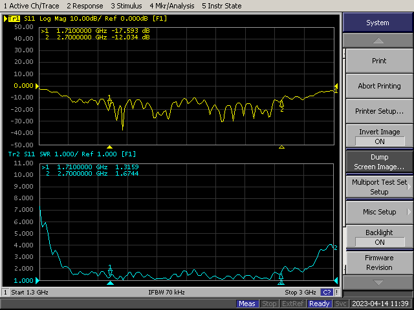Open the Active Ch/Trace menu

coord(31,6)
